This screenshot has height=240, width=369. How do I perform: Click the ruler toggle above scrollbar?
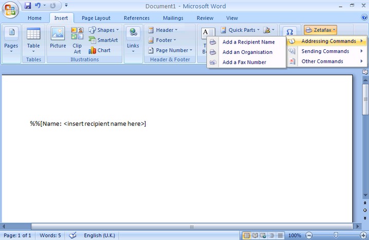pyautogui.click(x=365, y=72)
